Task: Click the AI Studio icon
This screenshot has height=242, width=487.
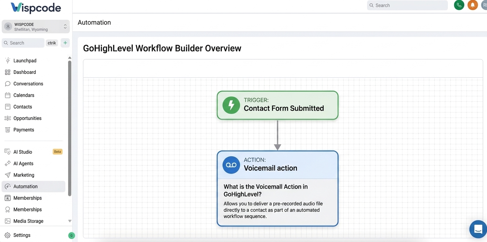Action: 7,152
